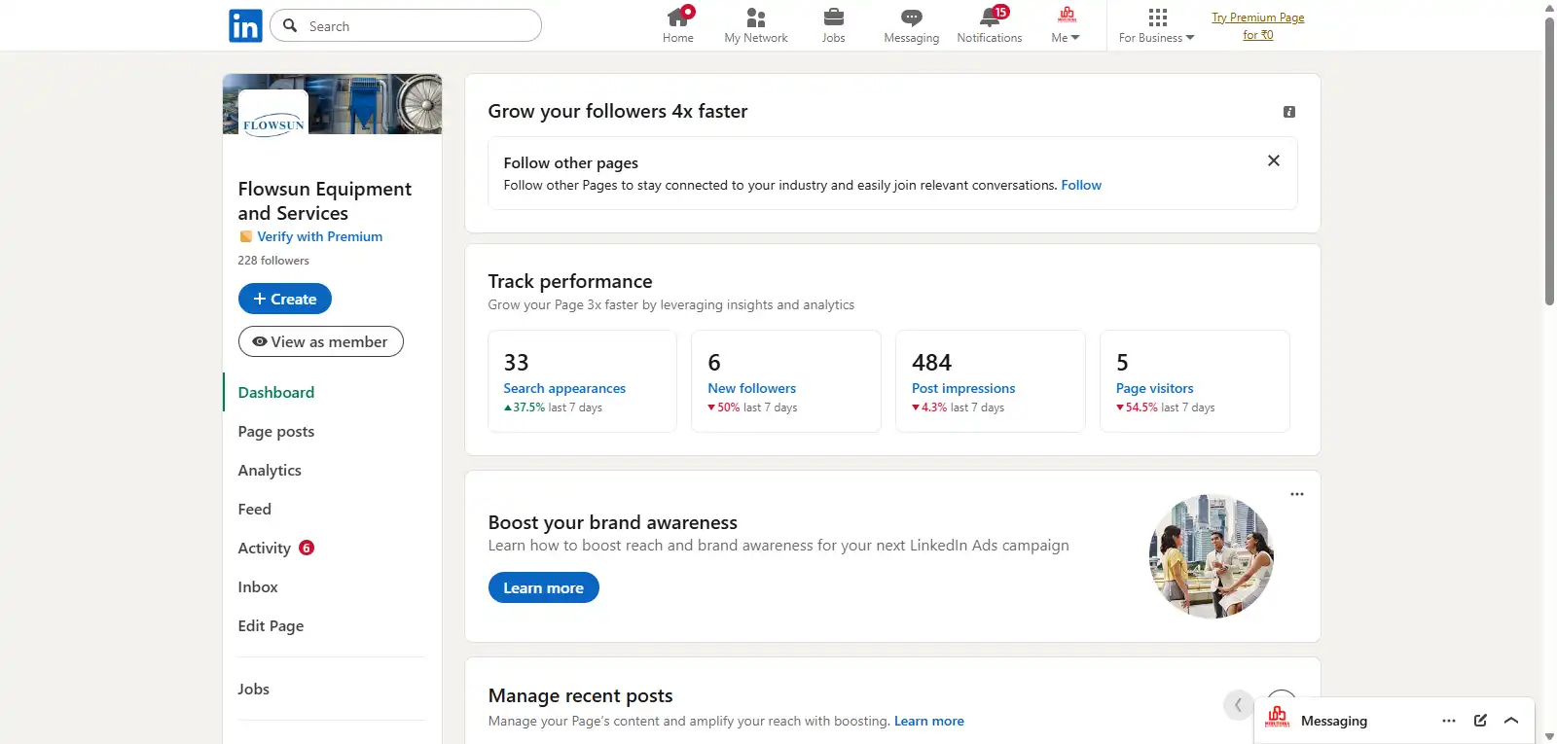Viewport: 1557px width, 744px height.
Task: Open Messaging panel options ellipsis
Action: pos(1449,721)
